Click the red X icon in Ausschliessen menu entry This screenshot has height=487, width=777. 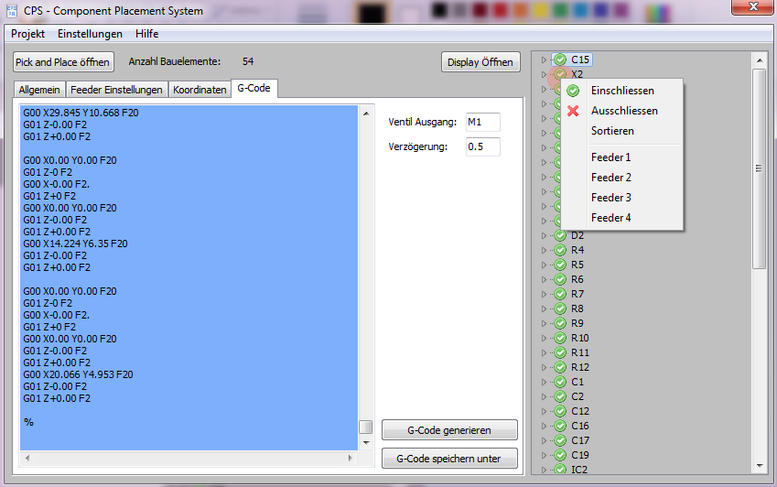[x=573, y=111]
